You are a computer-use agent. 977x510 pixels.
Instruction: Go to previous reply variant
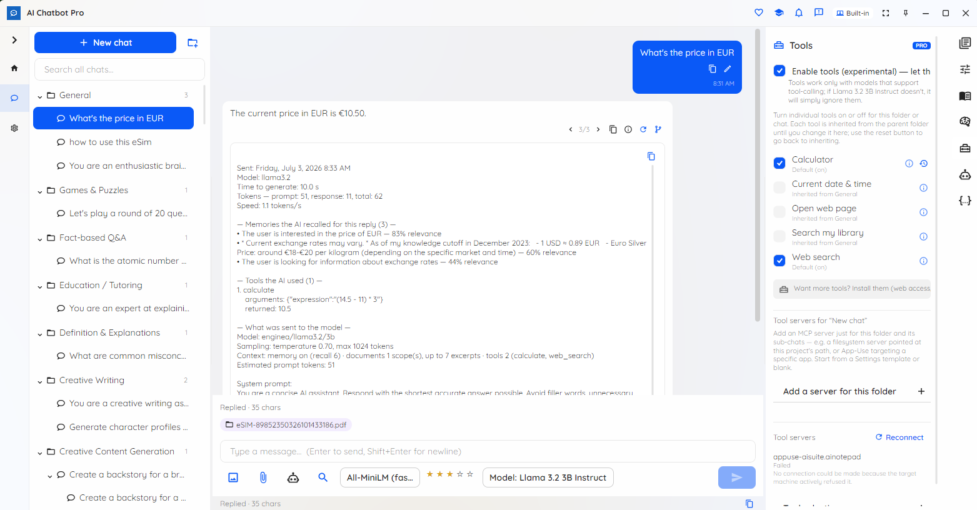click(570, 129)
